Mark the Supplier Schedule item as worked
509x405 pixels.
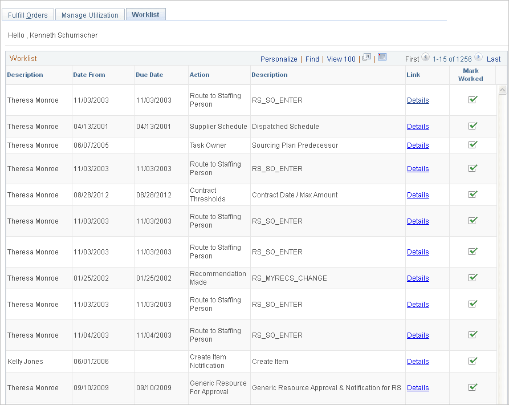point(472,126)
